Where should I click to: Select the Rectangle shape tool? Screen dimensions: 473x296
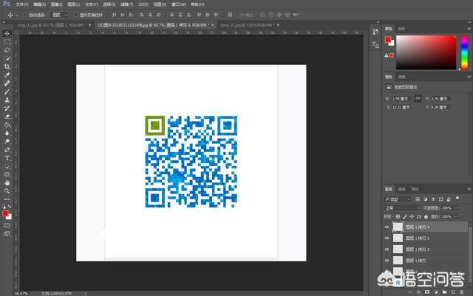coord(7,174)
